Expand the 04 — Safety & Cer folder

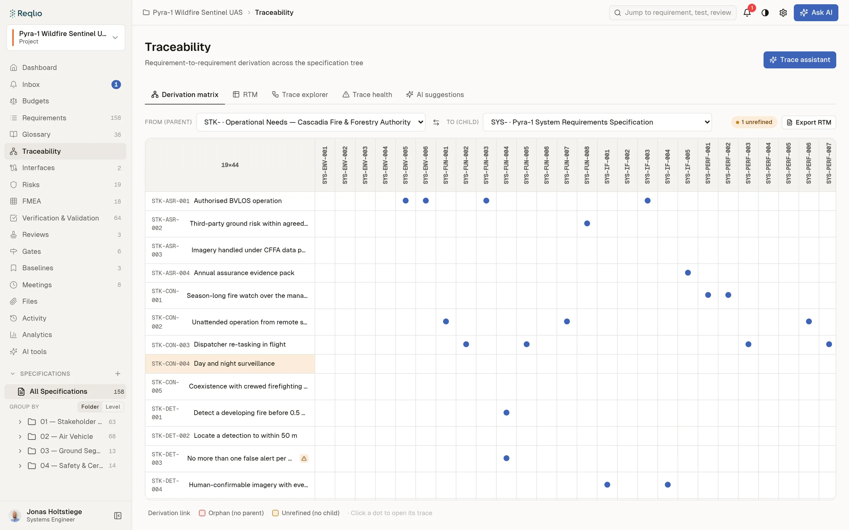point(20,465)
